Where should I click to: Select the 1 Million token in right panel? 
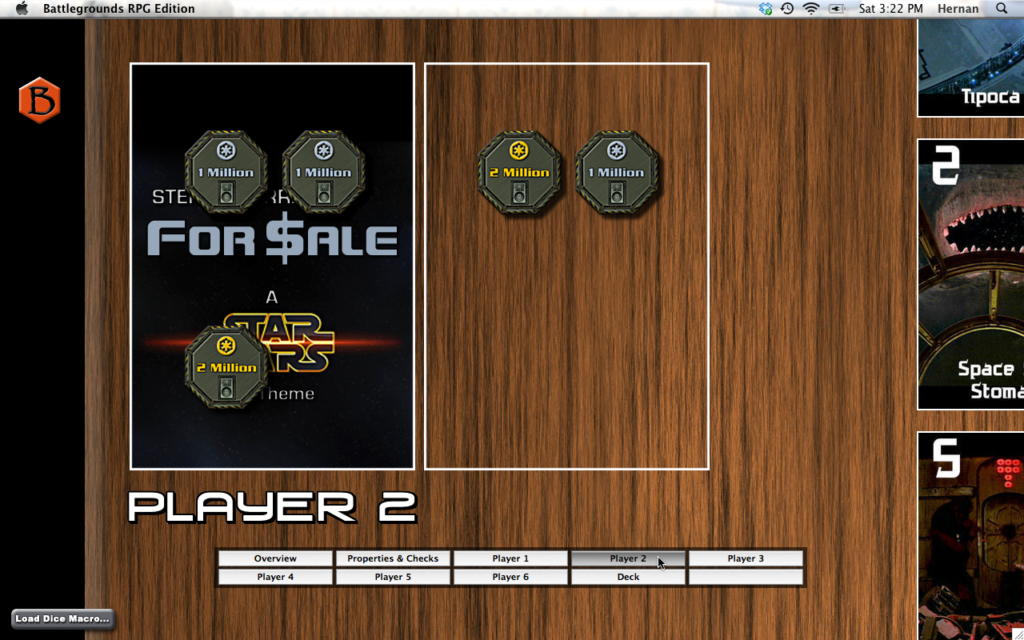pyautogui.click(x=617, y=172)
